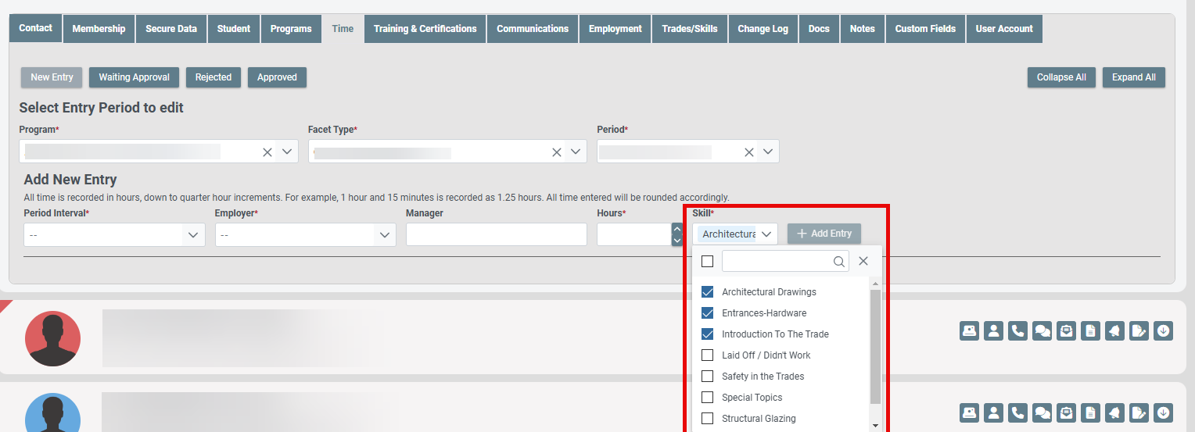Screen dimensions: 1195x432
Task: Toggle the select-all checkbox in Skill list
Action: point(708,261)
